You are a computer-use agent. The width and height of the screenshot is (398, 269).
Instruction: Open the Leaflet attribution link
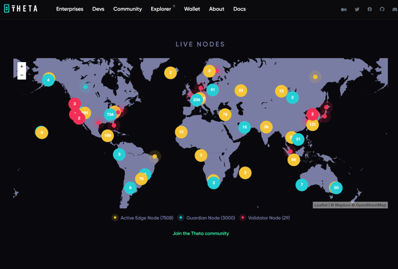click(x=320, y=205)
